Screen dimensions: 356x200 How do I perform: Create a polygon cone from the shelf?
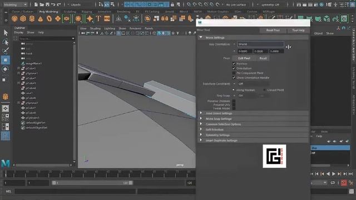pyautogui.click(x=41, y=18)
